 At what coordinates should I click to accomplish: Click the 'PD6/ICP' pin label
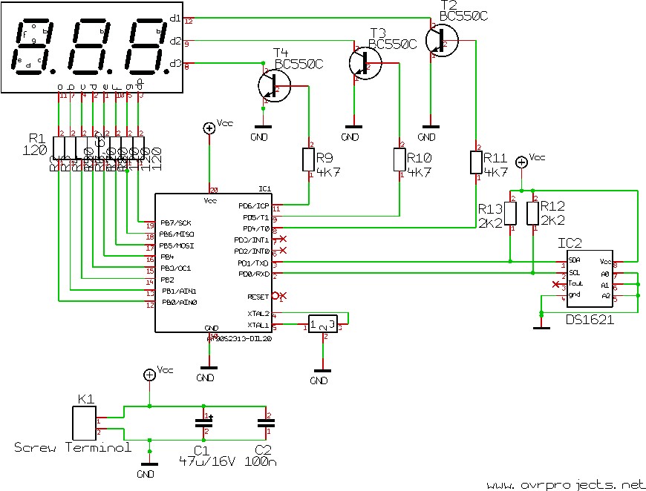(x=254, y=205)
